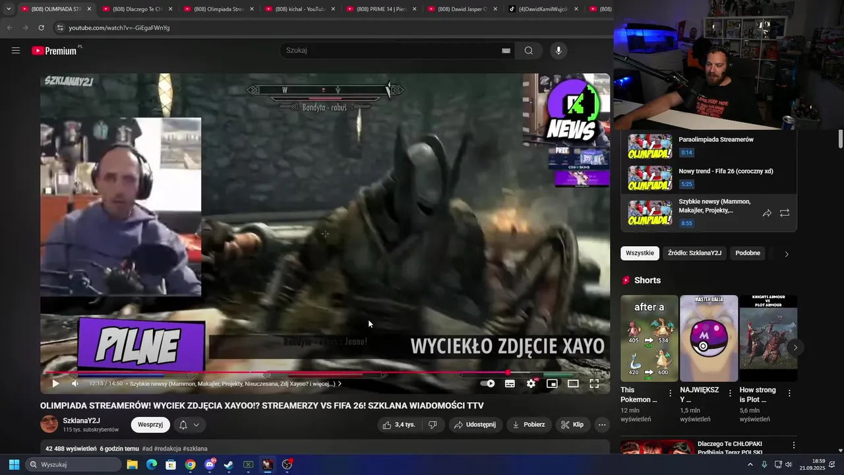
Task: Click the Pobierz download button
Action: (x=529, y=425)
